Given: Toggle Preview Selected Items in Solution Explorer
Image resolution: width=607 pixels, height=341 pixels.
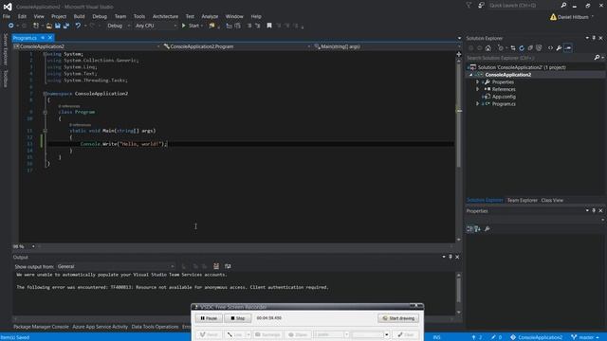Looking at the screenshot, I should (568, 48).
